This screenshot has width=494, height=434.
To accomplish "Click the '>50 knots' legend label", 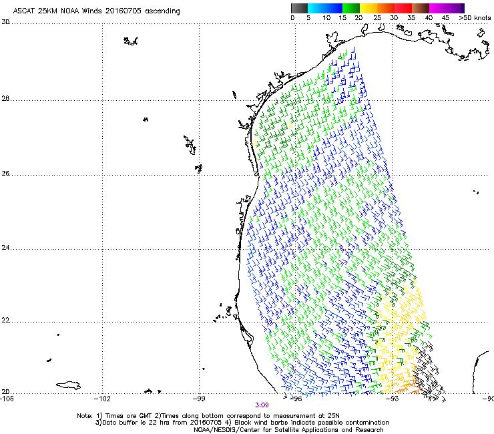I will coord(475,18).
